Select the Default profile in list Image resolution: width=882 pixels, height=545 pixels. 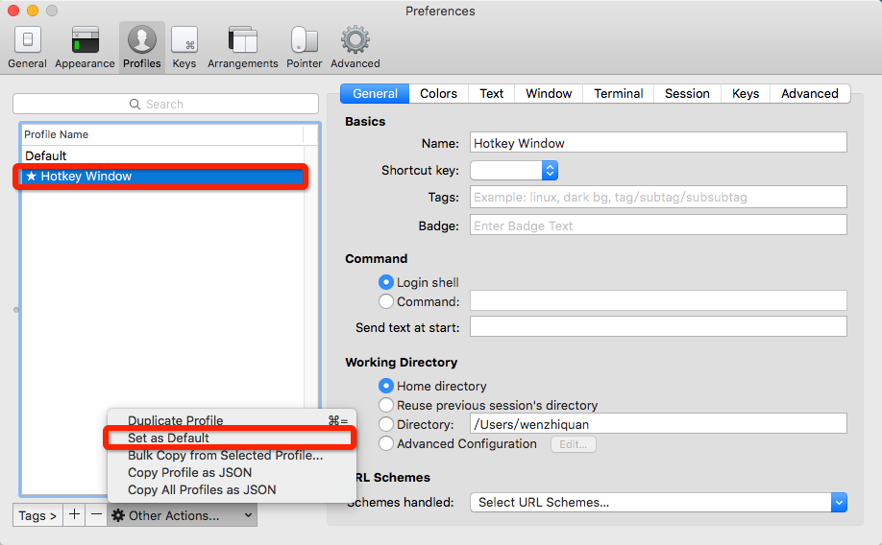[163, 155]
